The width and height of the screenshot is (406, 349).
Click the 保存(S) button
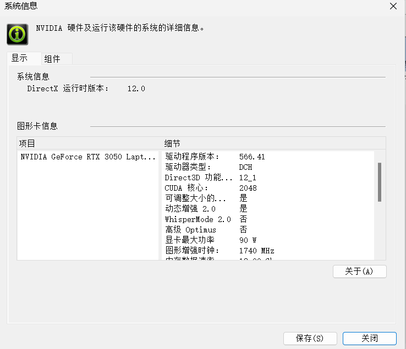(310, 339)
